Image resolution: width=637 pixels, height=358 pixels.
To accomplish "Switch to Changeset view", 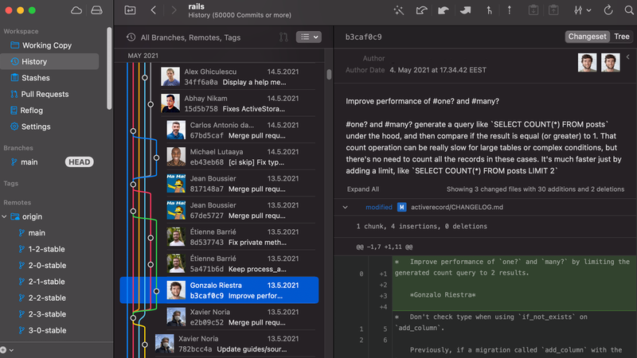I will click(587, 37).
